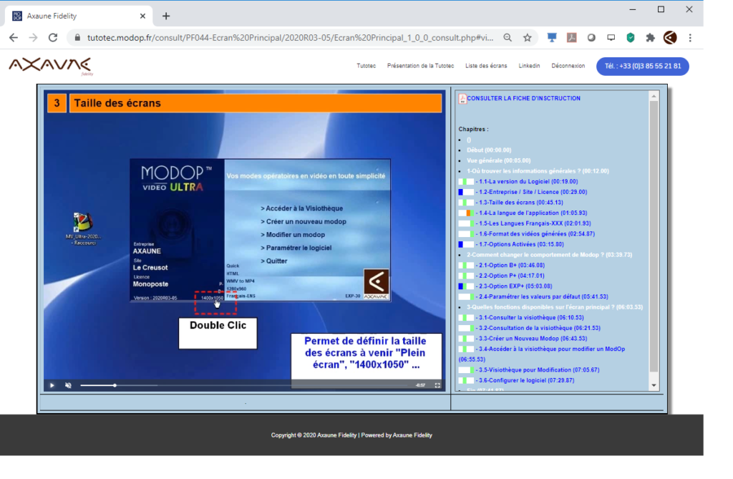
Task: Open a new browser tab
Action: tap(166, 16)
